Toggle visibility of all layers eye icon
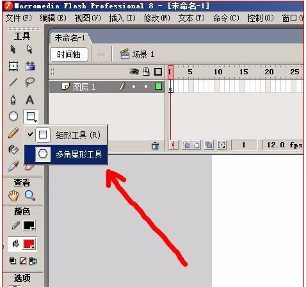Viewport: 306px width, 287px height. click(134, 72)
